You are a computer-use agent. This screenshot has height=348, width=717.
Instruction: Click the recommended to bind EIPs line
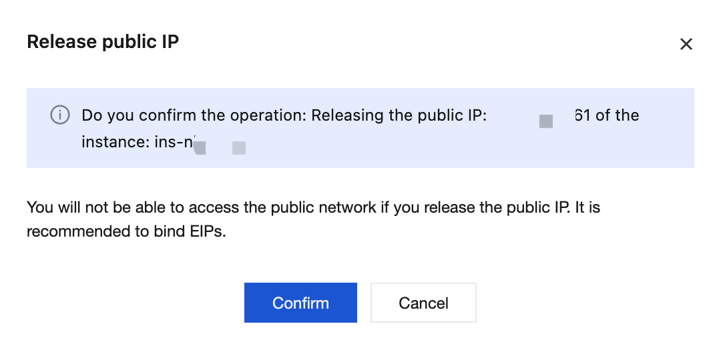pos(126,231)
